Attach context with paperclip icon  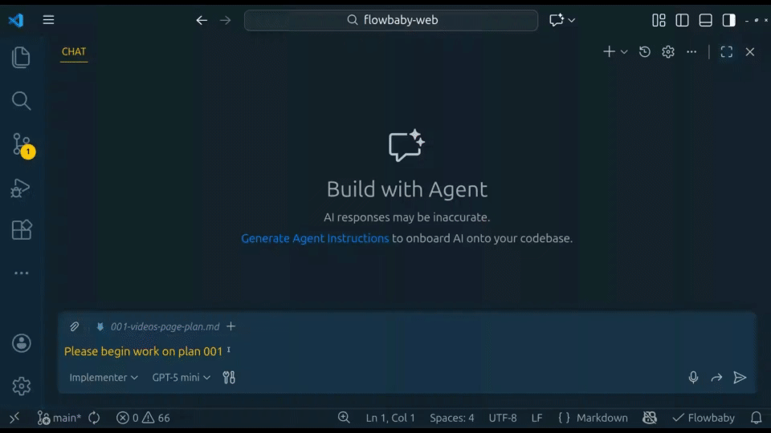pyautogui.click(x=74, y=326)
